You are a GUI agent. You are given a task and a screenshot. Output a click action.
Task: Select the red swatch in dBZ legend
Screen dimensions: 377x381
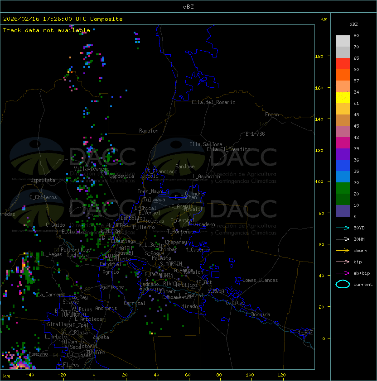click(x=343, y=63)
